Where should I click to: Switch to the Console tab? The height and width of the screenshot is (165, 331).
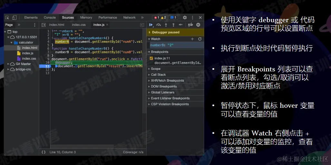coord(50,18)
